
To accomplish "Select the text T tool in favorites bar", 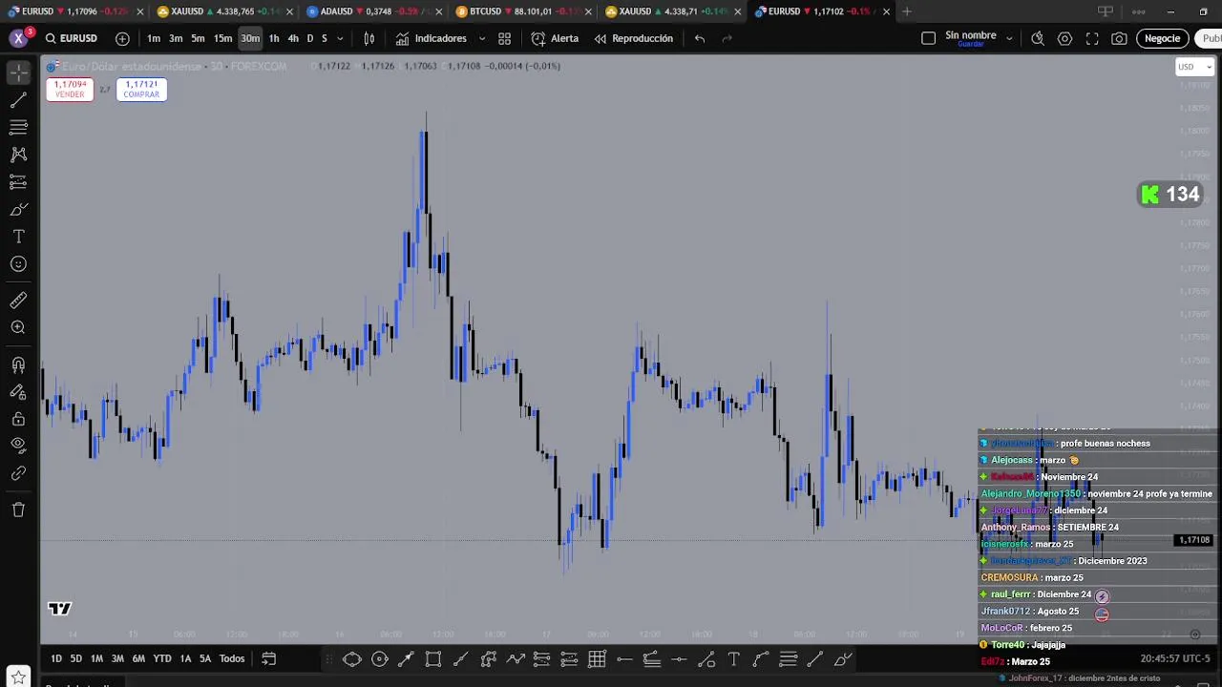I will [733, 659].
